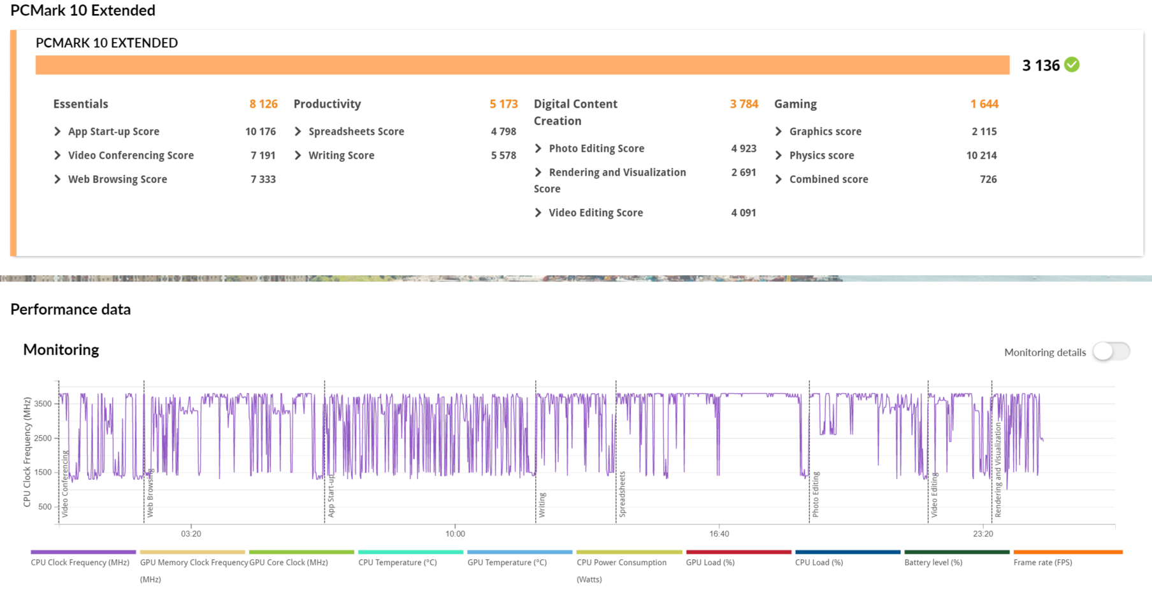The image size is (1152, 590).
Task: Select the GPU Memory Clock Frequency legend swatch
Action: 192,552
